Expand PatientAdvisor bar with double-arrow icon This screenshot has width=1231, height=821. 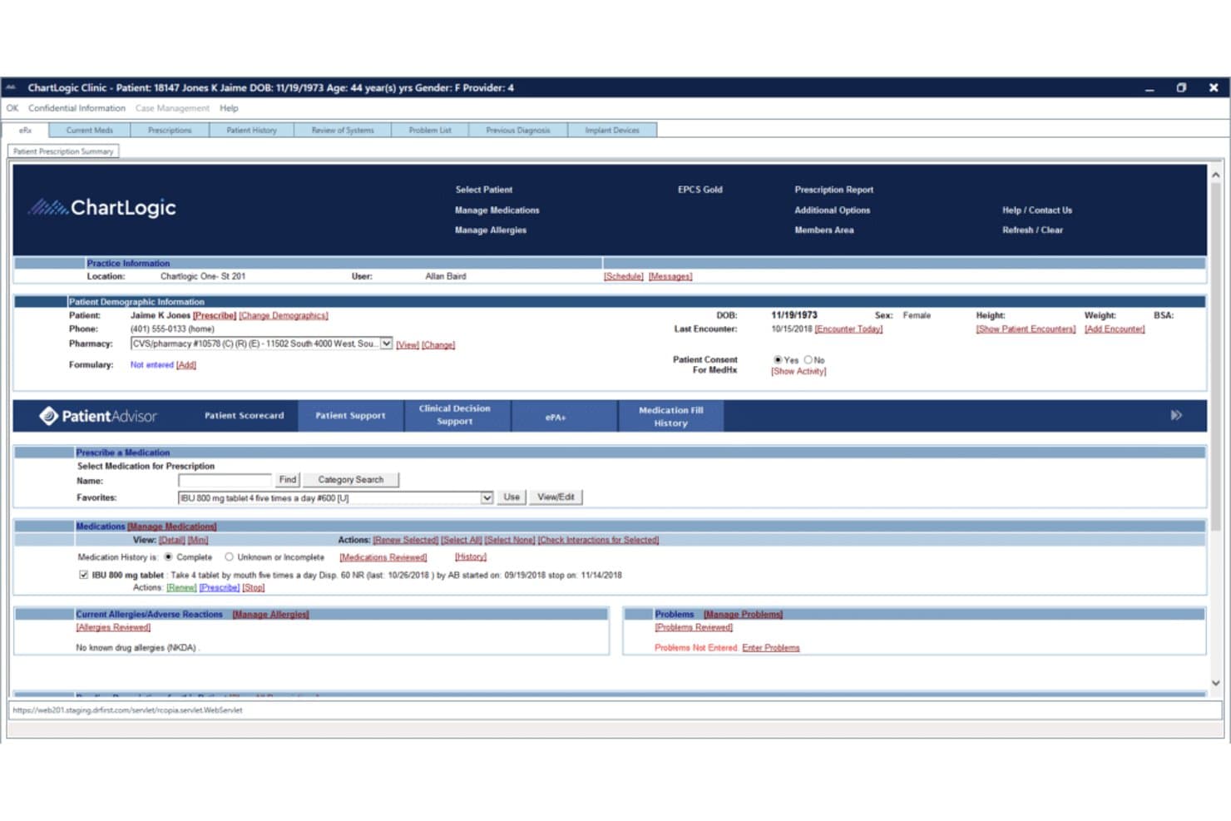coord(1176,415)
